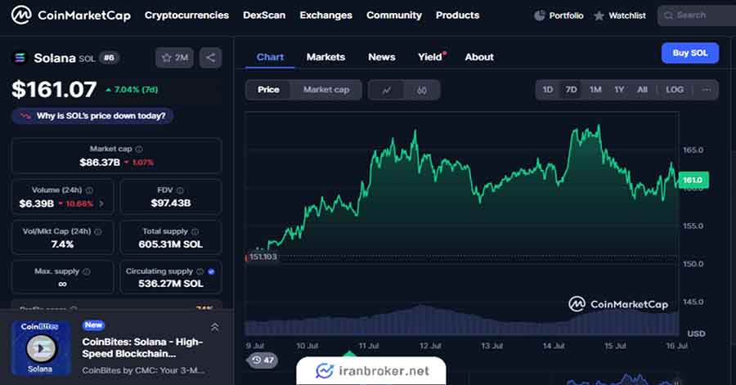Add Solana to watchlist star 2M

pyautogui.click(x=175, y=58)
